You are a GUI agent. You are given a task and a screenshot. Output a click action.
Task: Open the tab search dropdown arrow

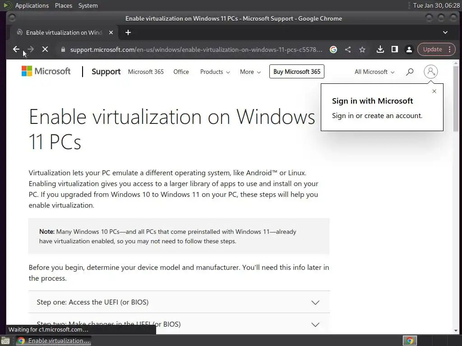(445, 32)
